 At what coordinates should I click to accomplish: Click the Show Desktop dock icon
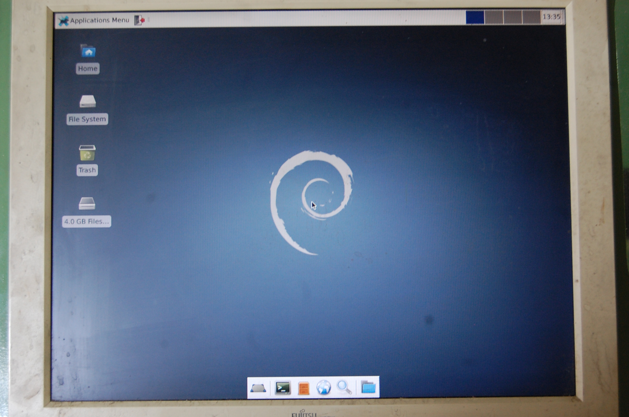tap(258, 388)
